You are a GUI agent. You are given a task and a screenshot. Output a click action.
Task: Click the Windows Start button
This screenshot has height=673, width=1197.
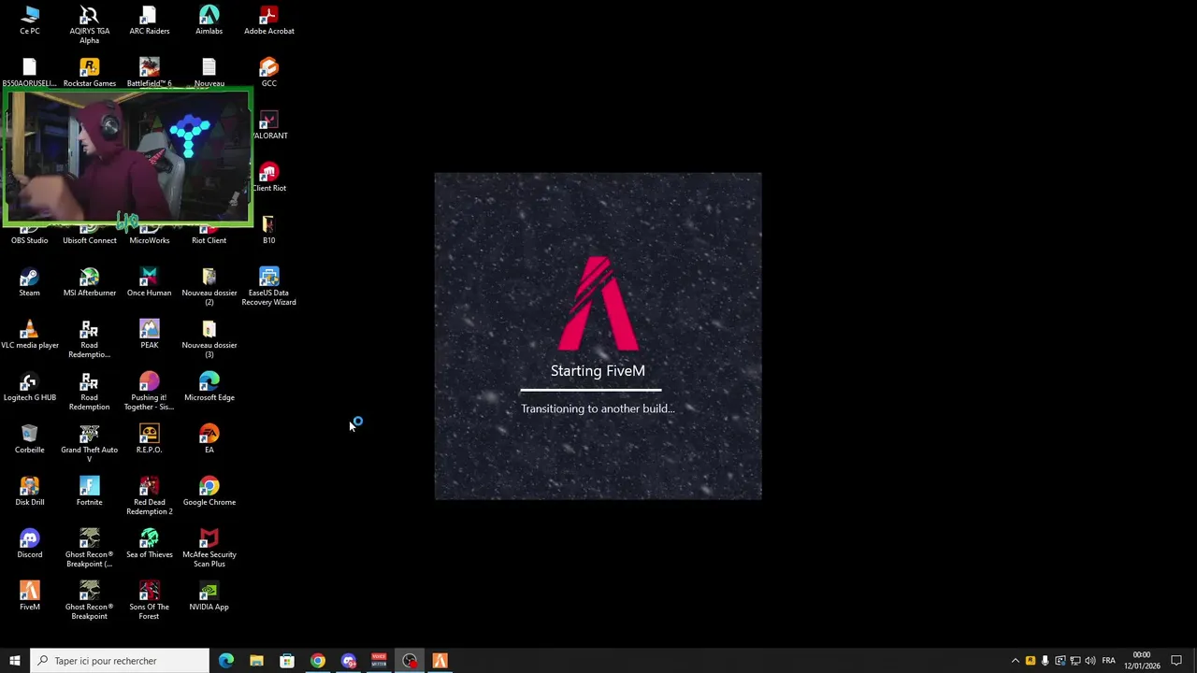click(15, 661)
